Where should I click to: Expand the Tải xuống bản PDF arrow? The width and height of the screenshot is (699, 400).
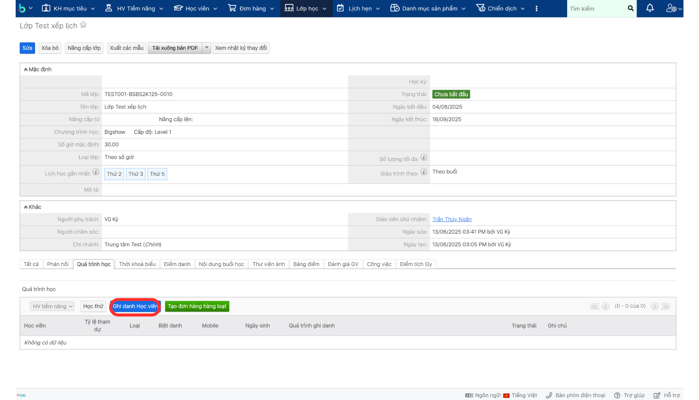pyautogui.click(x=206, y=48)
